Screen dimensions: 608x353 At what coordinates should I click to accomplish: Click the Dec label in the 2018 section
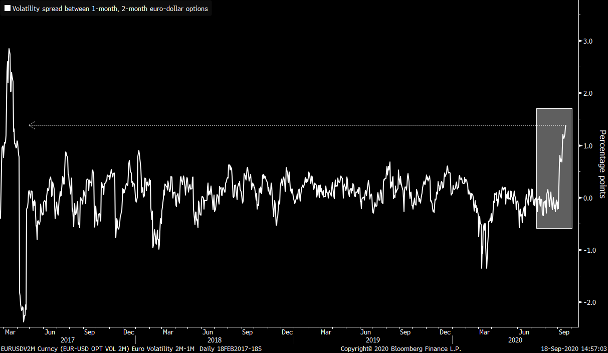click(287, 332)
